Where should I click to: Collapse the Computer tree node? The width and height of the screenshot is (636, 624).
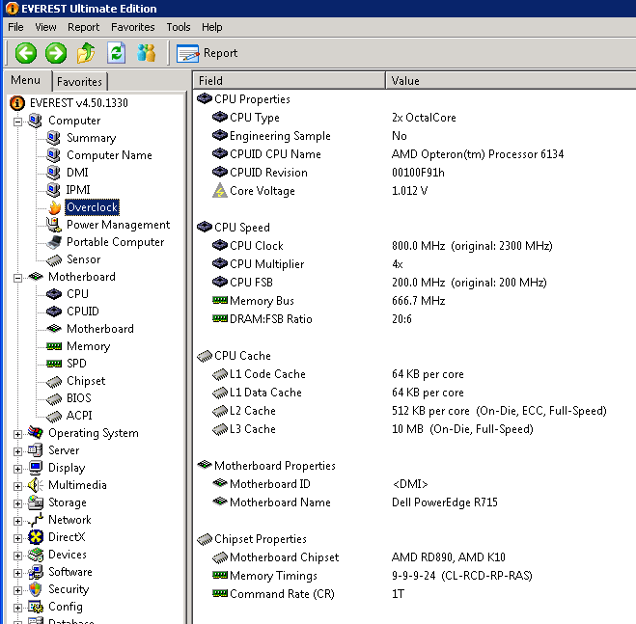click(17, 121)
